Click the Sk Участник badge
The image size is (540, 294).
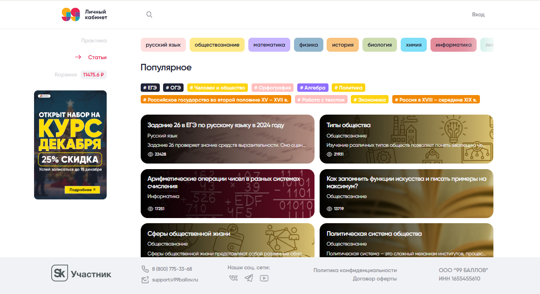(81, 273)
